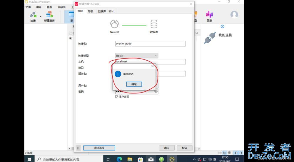294x162 pixels.
Task: Open the notification center icon
Action: tap(237, 159)
